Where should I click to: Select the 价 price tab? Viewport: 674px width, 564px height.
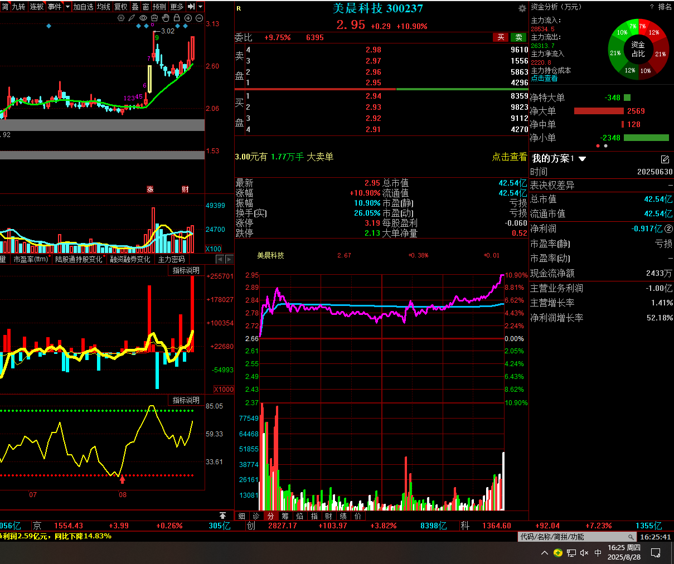coord(358,516)
